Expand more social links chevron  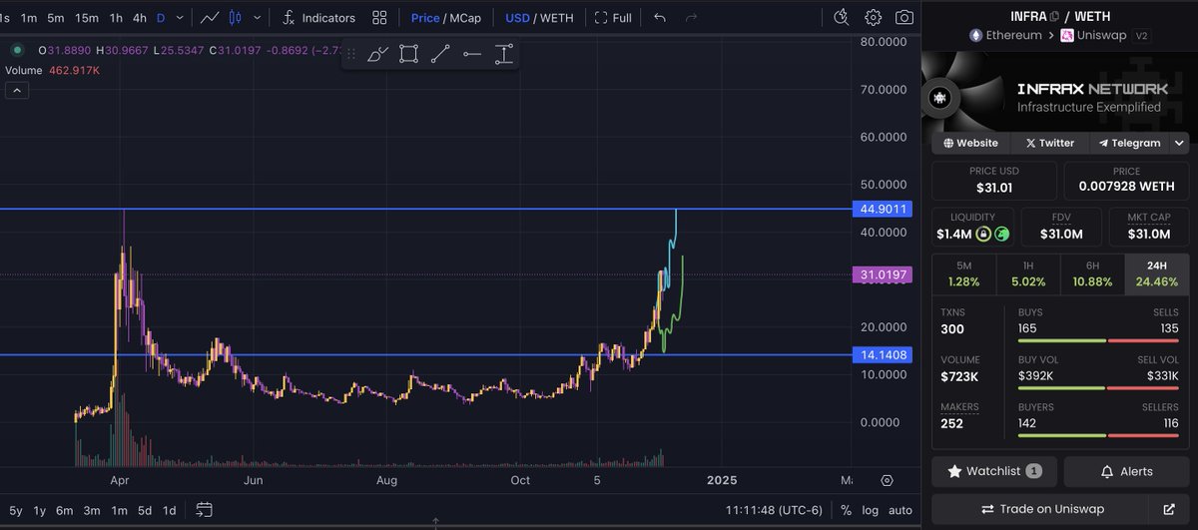coord(1177,143)
